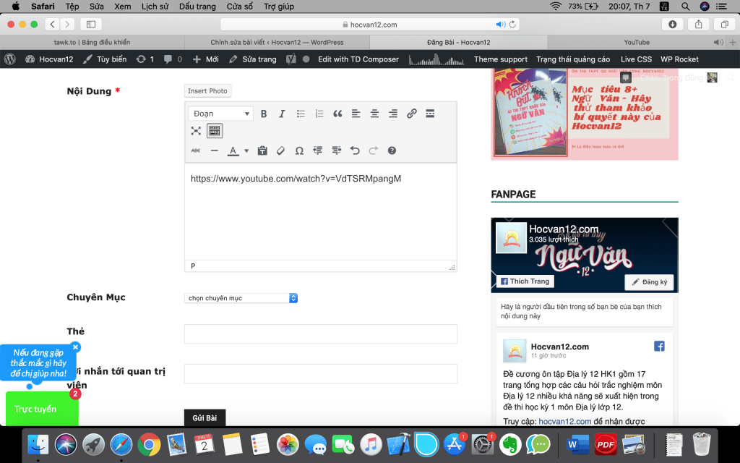The width and height of the screenshot is (740, 463).
Task: Undo the last edit
Action: point(355,150)
